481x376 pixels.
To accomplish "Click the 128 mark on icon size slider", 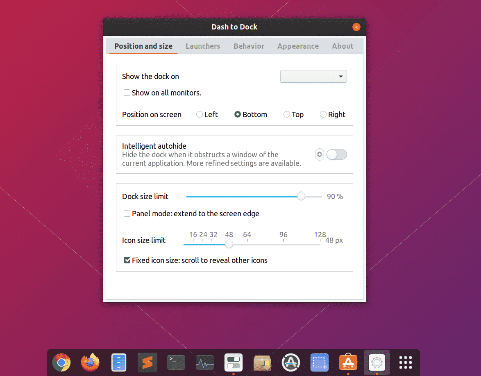I will [320, 235].
